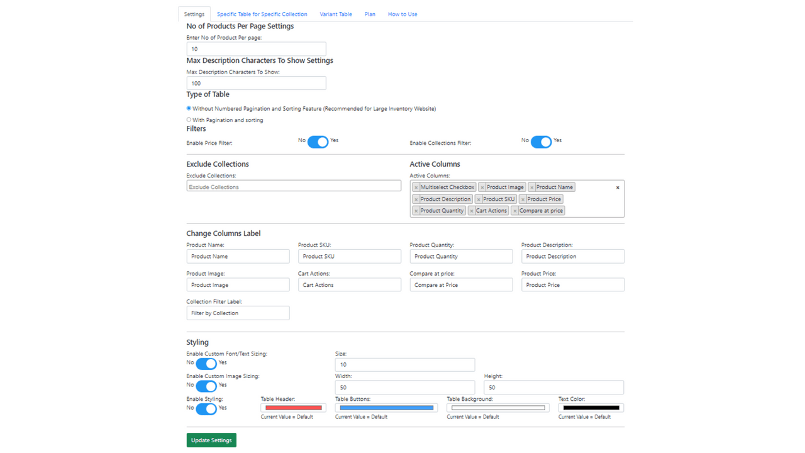Remove the Product Quantity tag from Active Columns
The image size is (805, 453).
click(x=416, y=211)
